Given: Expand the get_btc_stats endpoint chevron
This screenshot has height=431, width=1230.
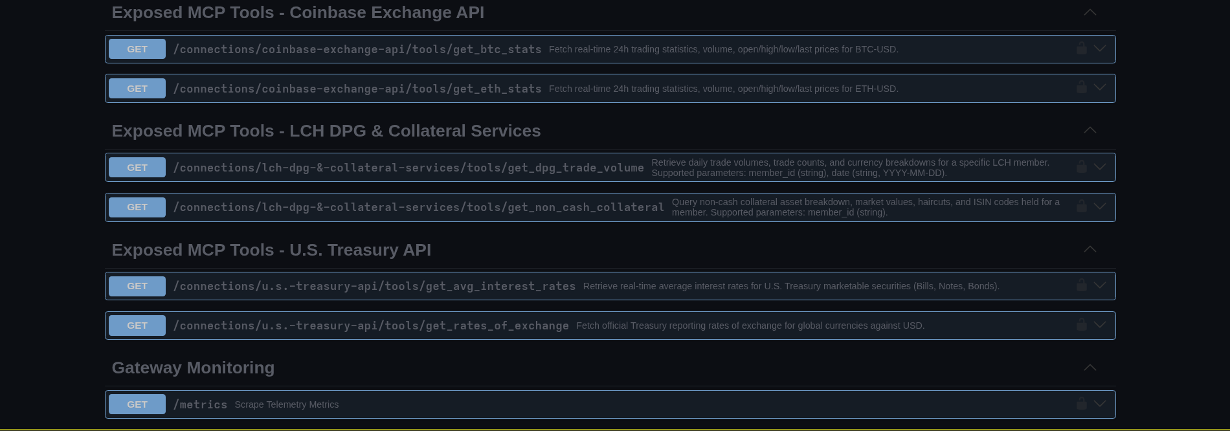Looking at the screenshot, I should coord(1100,49).
